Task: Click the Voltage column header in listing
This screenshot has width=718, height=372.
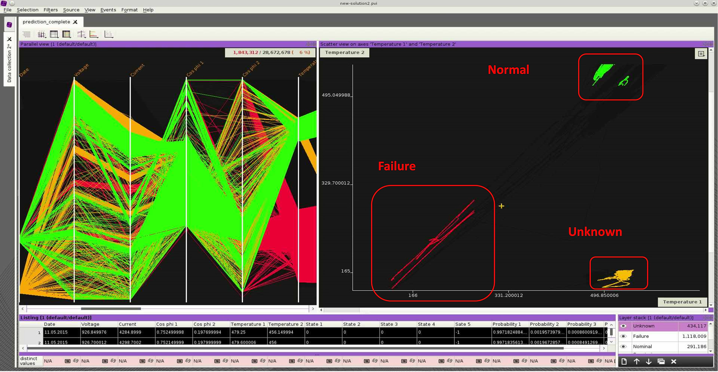Action: click(90, 325)
